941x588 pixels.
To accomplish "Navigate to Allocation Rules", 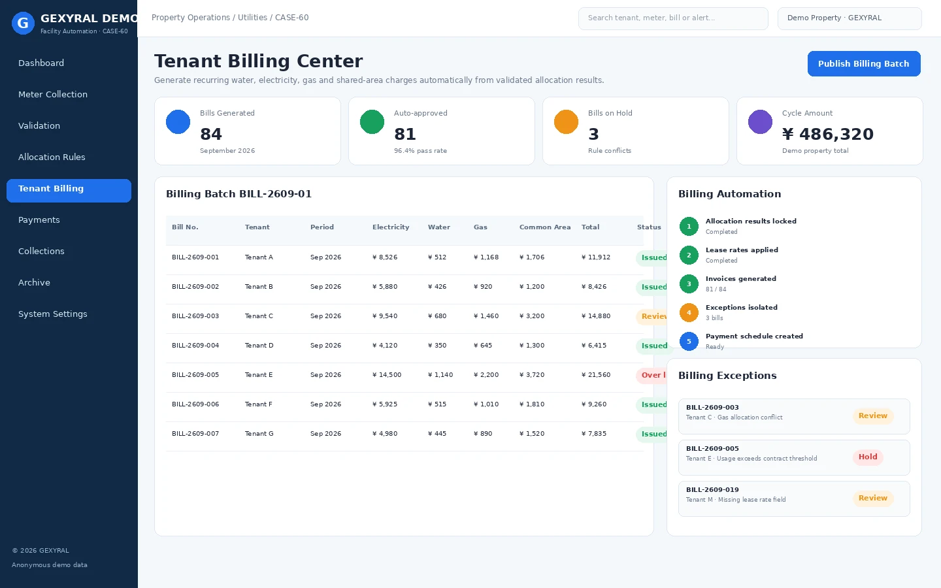I will coord(69,157).
